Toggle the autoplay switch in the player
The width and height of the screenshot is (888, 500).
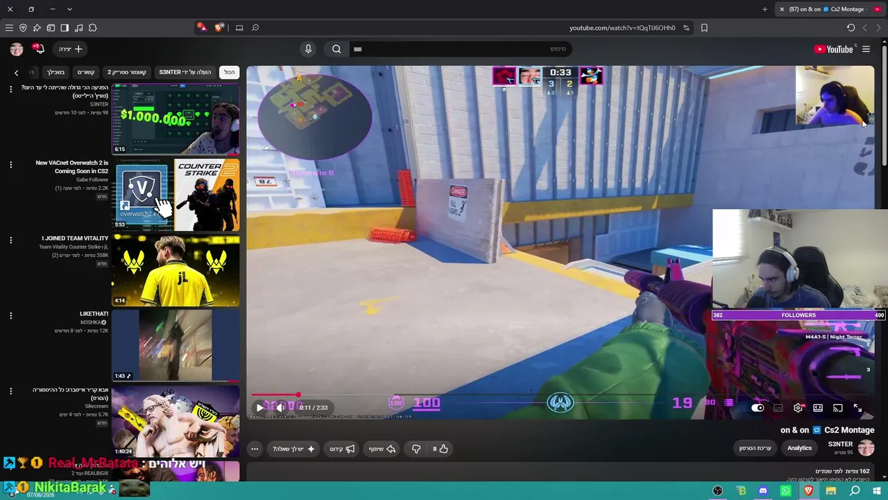758,408
